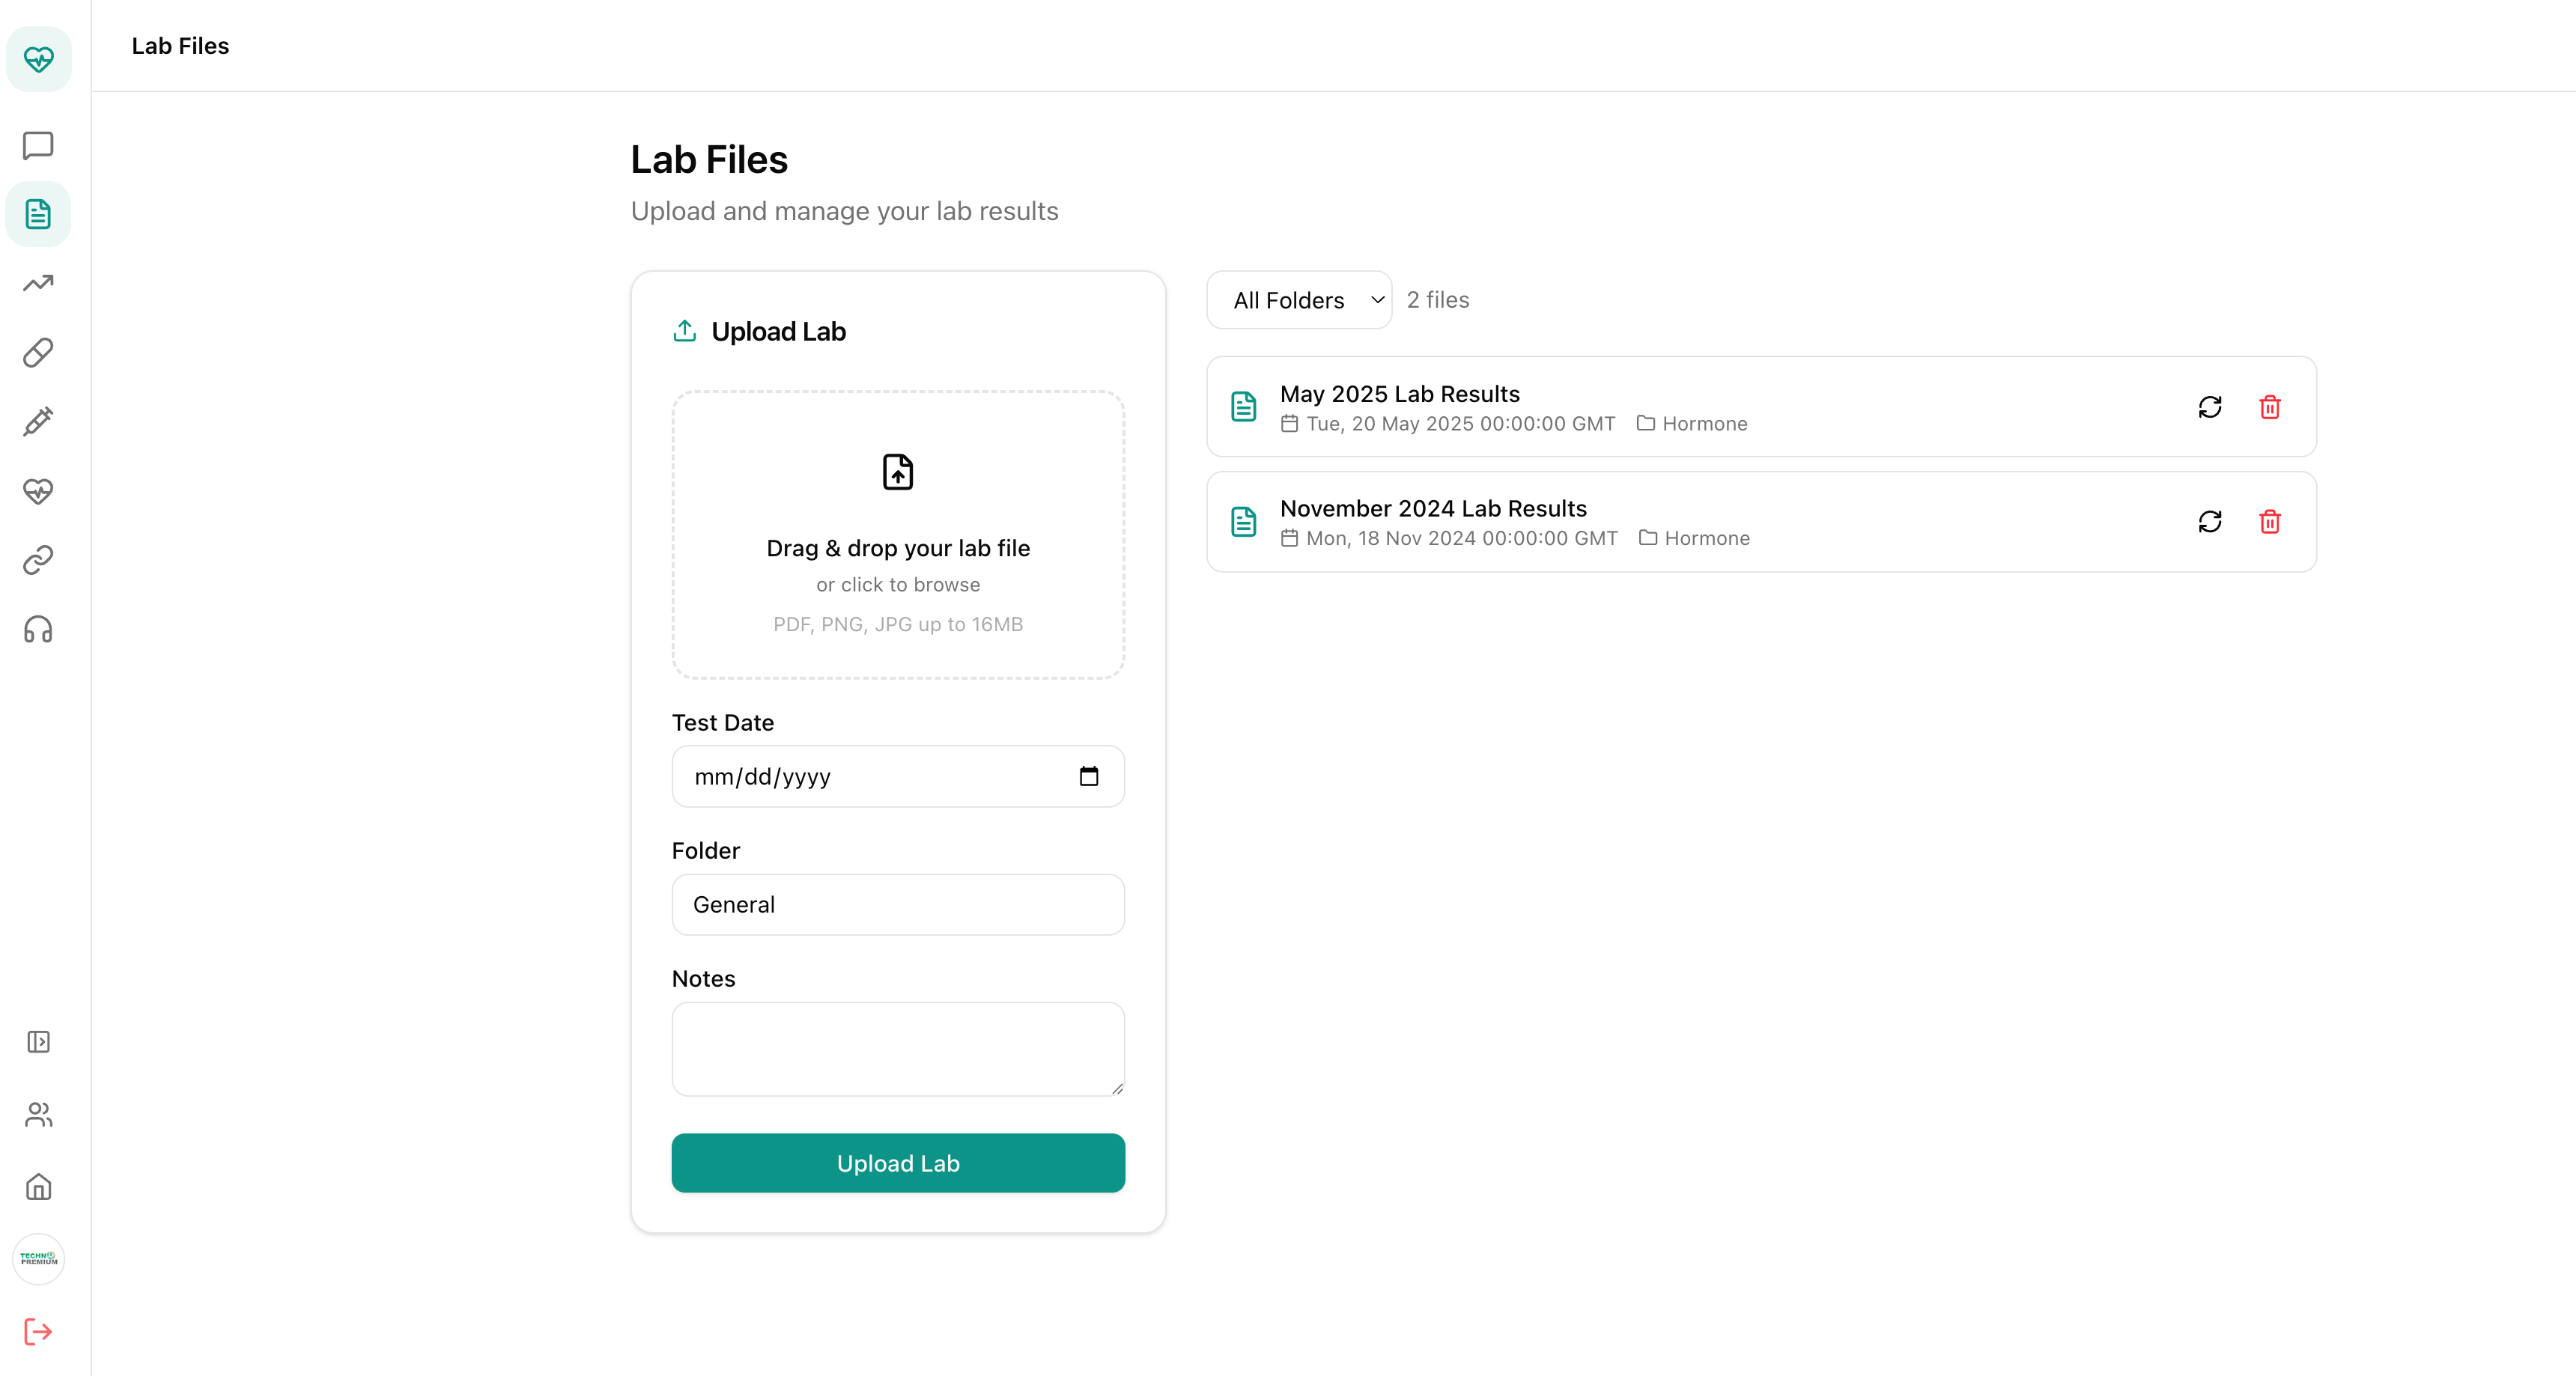Open the Folder selector showing General
This screenshot has height=1376, width=2576.
[x=897, y=904]
